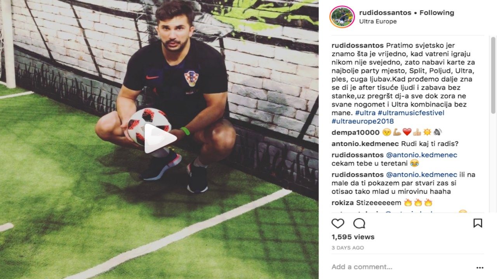Play the video with the center play button
The image size is (497, 279).
(159, 138)
